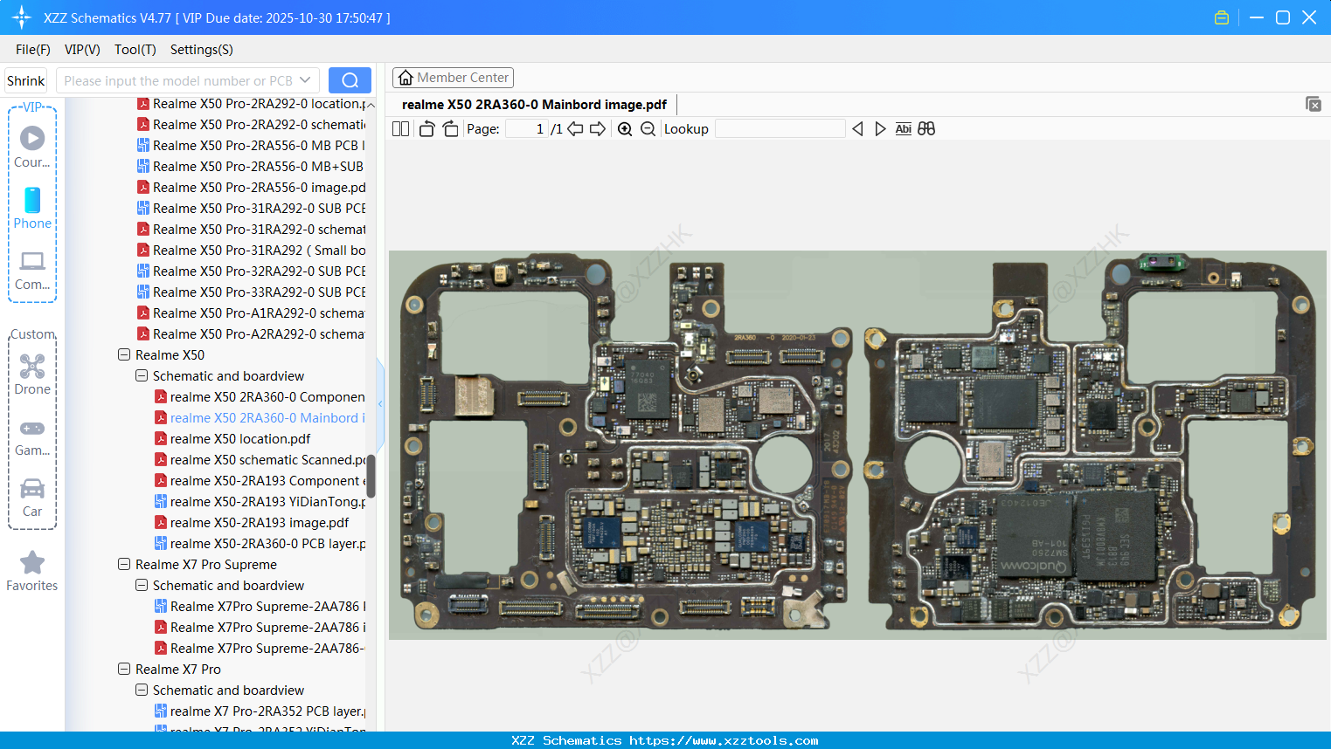Image resolution: width=1331 pixels, height=749 pixels.
Task: Open the dual page view icon
Action: 399,128
